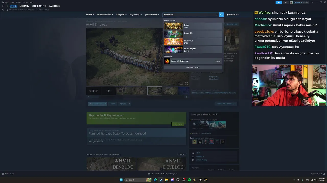The image size is (327, 183).
Task: Switch to Big Picture mode icon
Action: tap(312, 2)
